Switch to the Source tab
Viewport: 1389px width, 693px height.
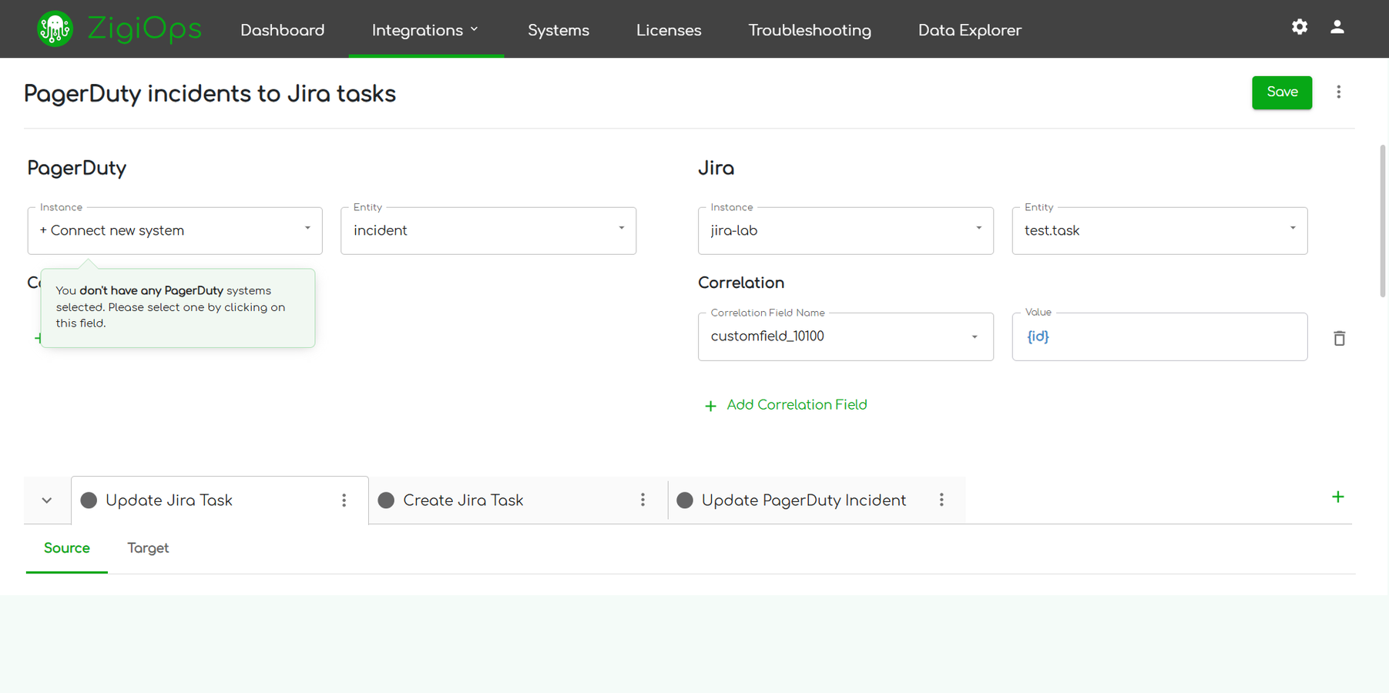67,548
